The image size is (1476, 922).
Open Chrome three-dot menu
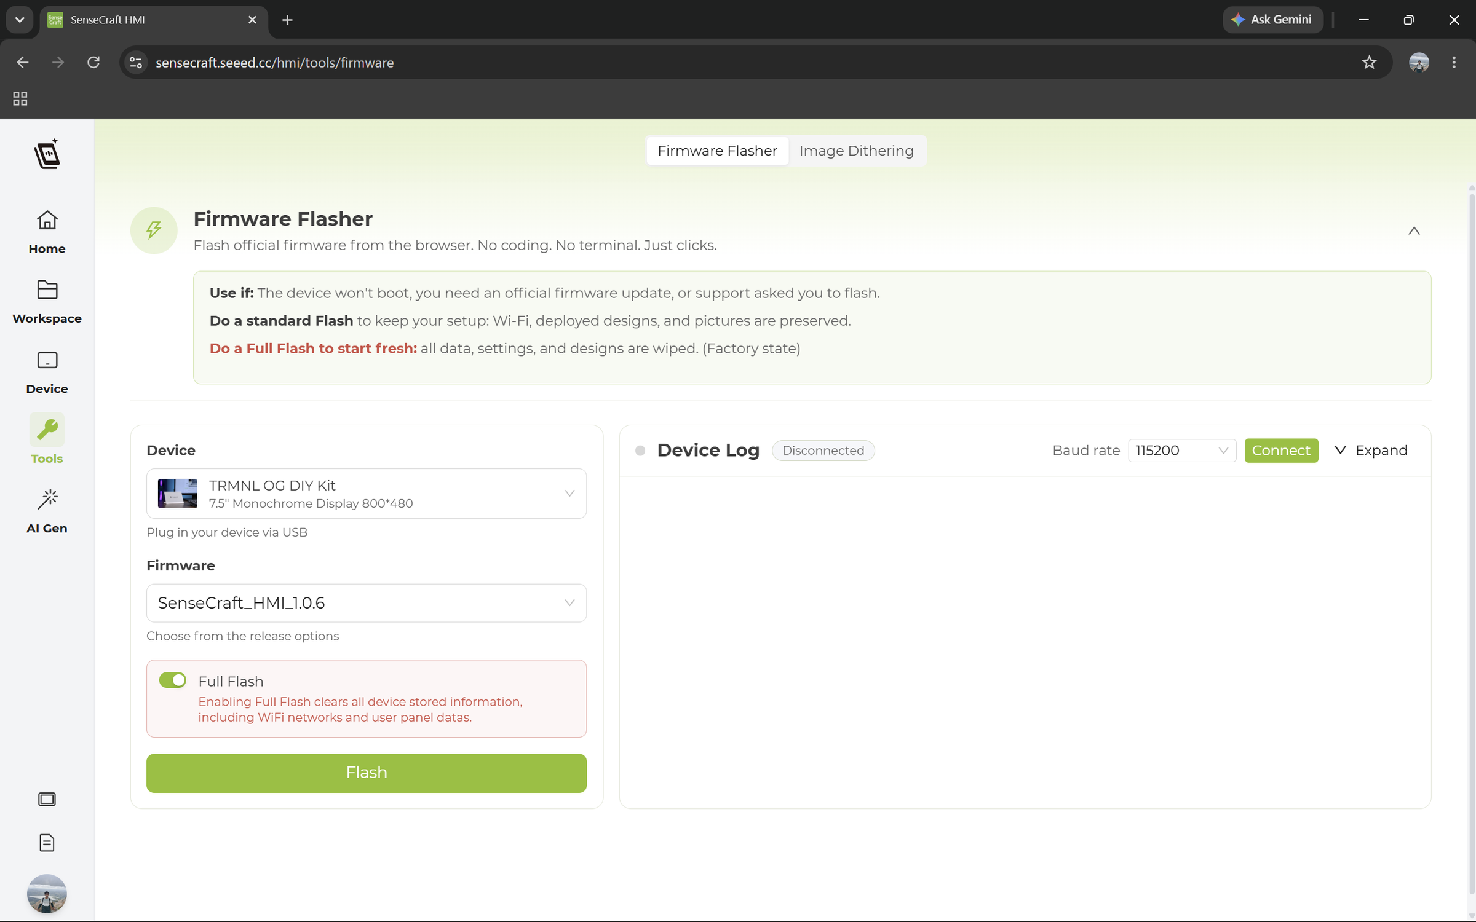pyautogui.click(x=1454, y=63)
